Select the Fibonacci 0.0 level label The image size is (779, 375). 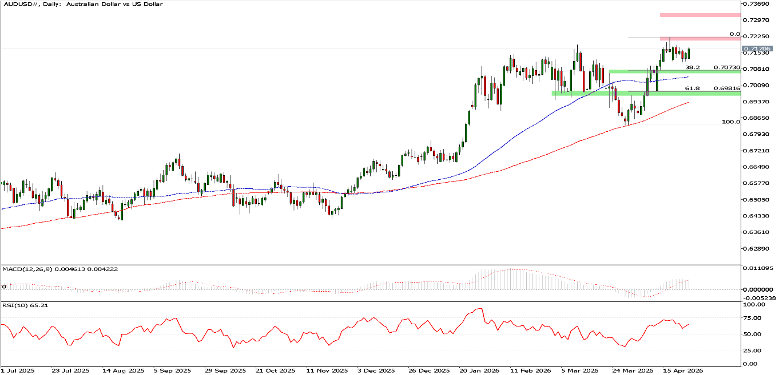pyautogui.click(x=735, y=34)
